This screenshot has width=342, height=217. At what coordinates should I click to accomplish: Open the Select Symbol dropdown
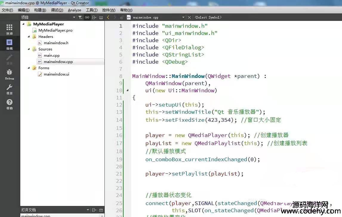pos(208,17)
